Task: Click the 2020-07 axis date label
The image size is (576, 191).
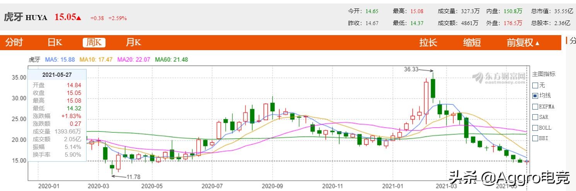Action: (x=213, y=186)
